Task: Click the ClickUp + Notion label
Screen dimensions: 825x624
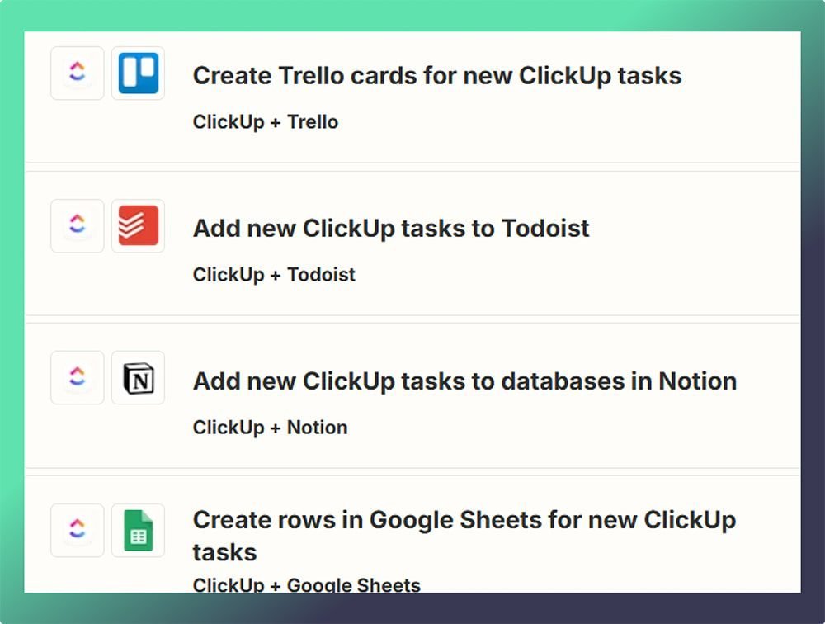Action: 270,428
